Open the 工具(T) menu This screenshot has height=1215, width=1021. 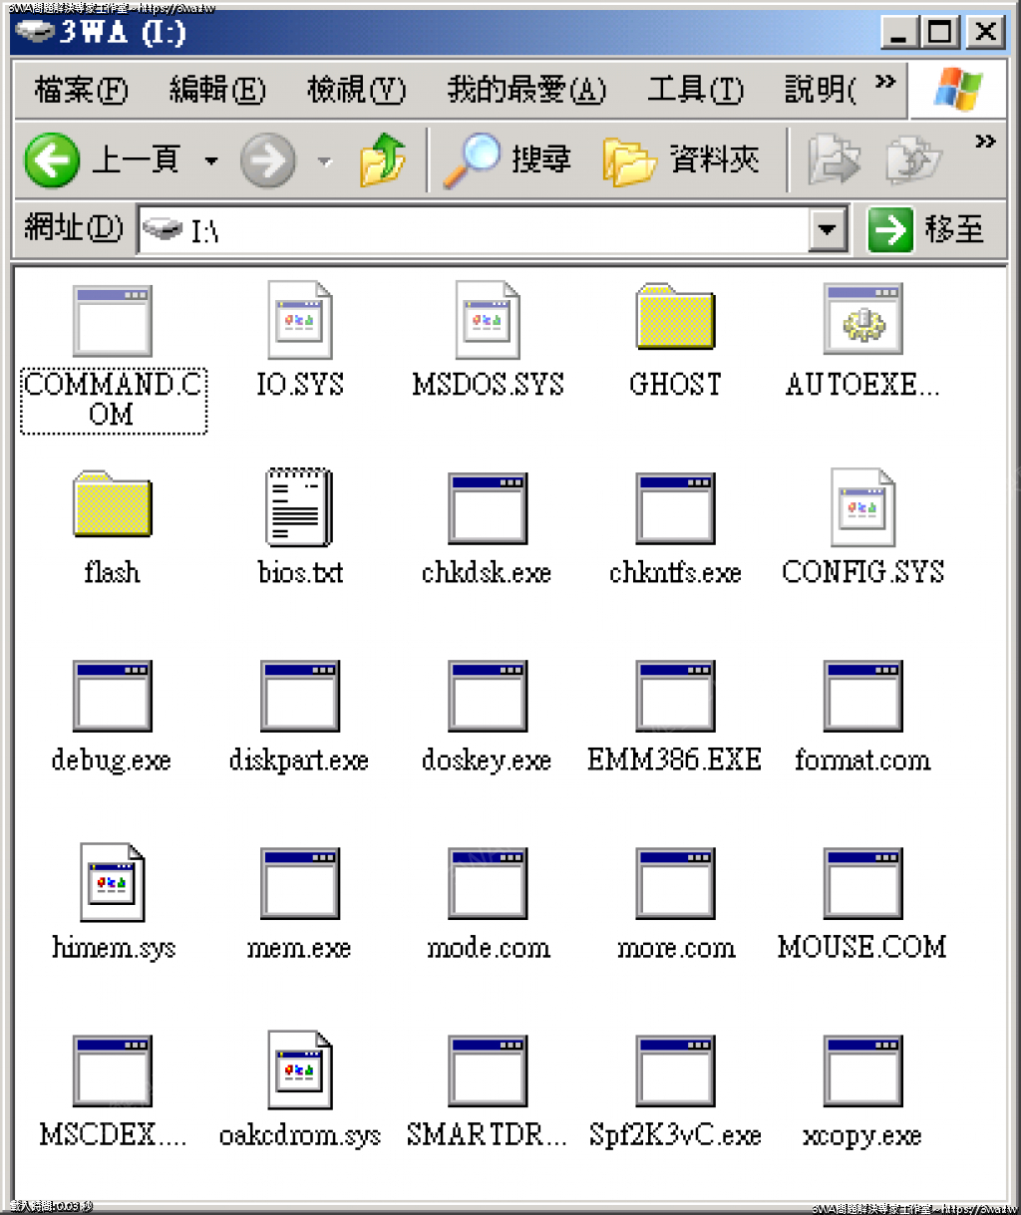tap(695, 91)
